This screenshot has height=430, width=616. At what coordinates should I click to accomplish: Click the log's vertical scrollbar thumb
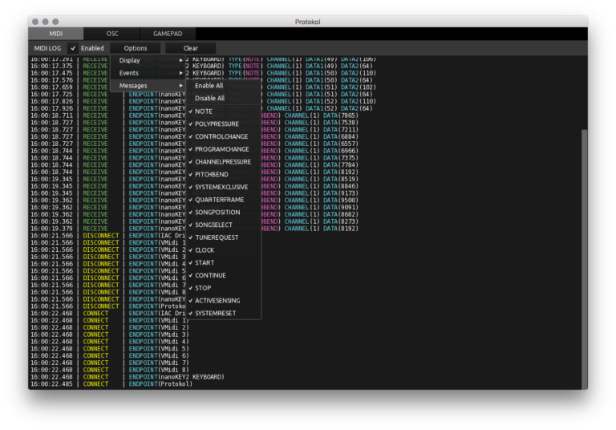coord(585,259)
